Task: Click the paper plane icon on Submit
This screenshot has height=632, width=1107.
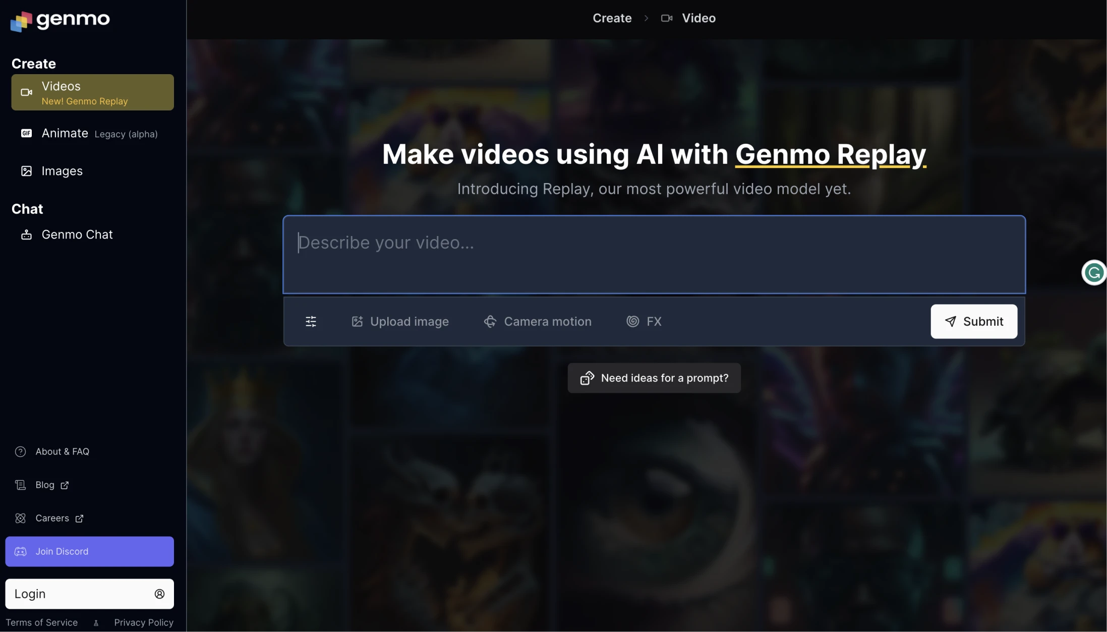Action: tap(950, 321)
